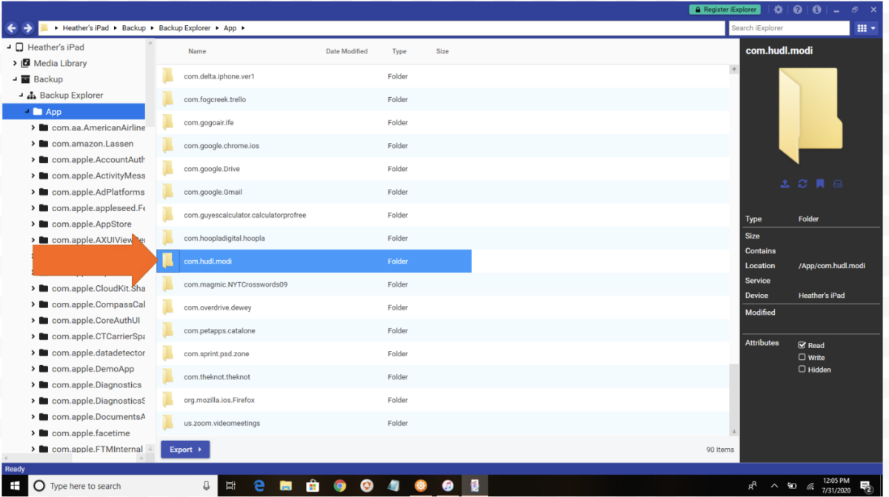Select the export icon for com.hudl.modi
Viewport: 889px width, 497px height.
(785, 184)
